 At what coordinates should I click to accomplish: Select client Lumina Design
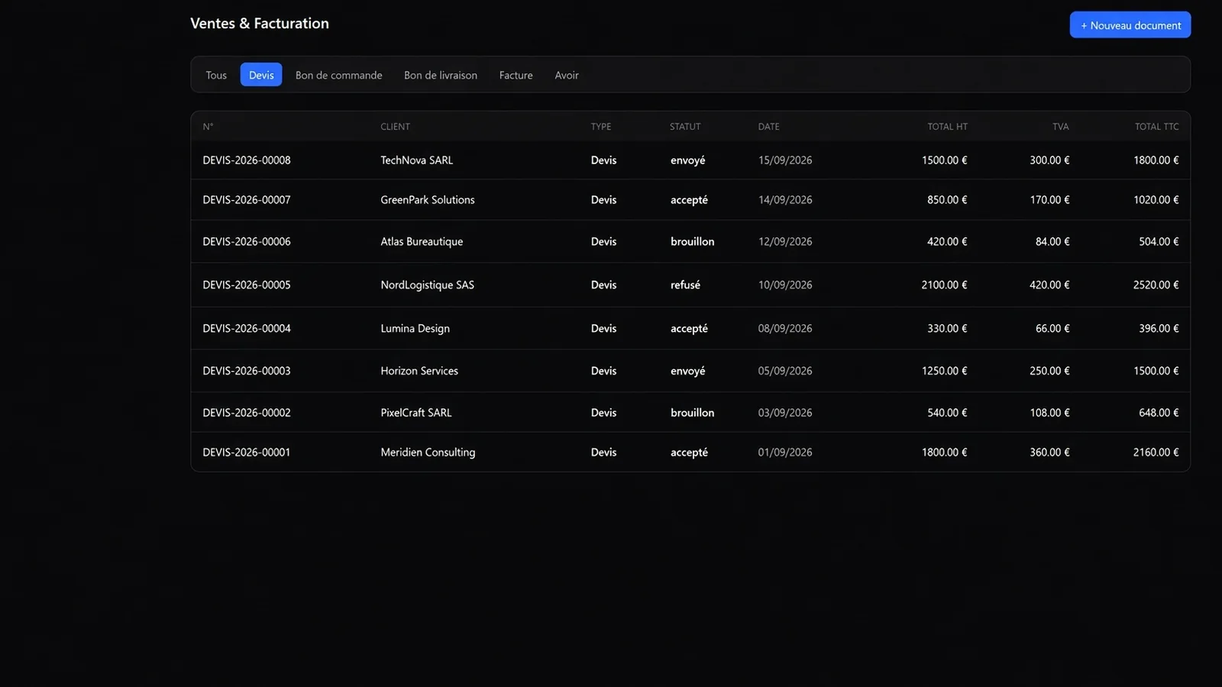tap(415, 328)
